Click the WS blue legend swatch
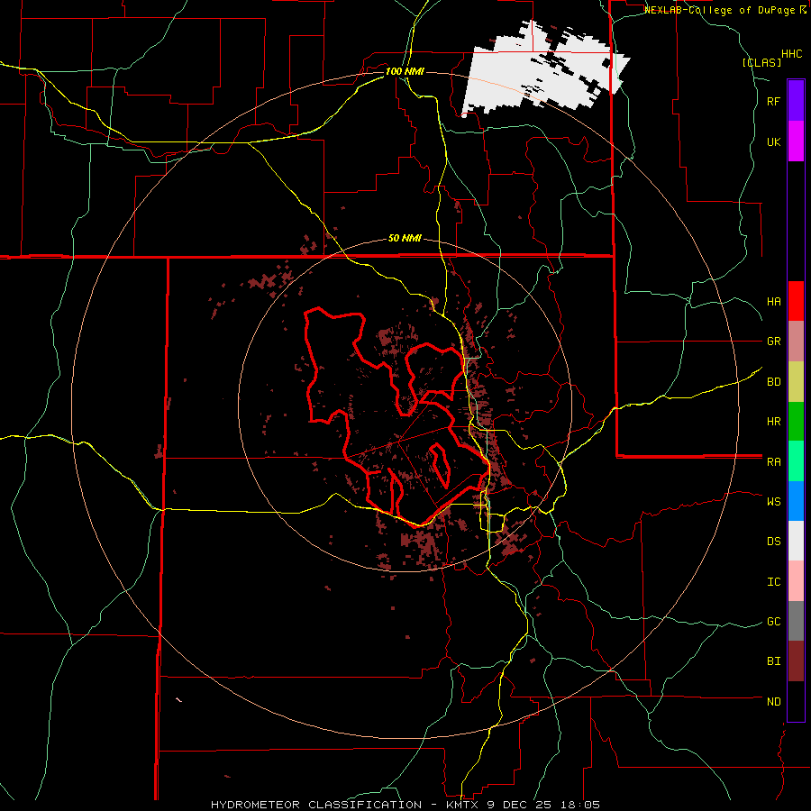This screenshot has height=811, width=811. coord(796,501)
